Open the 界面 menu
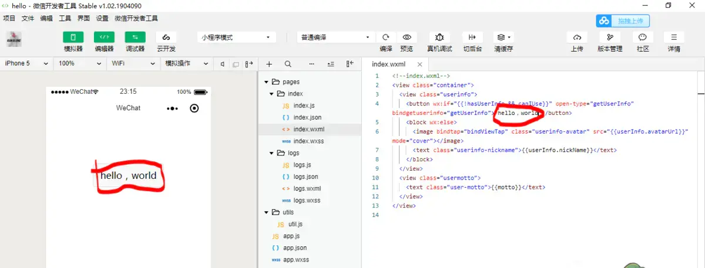Viewport: 705px width, 268px height. (84, 18)
